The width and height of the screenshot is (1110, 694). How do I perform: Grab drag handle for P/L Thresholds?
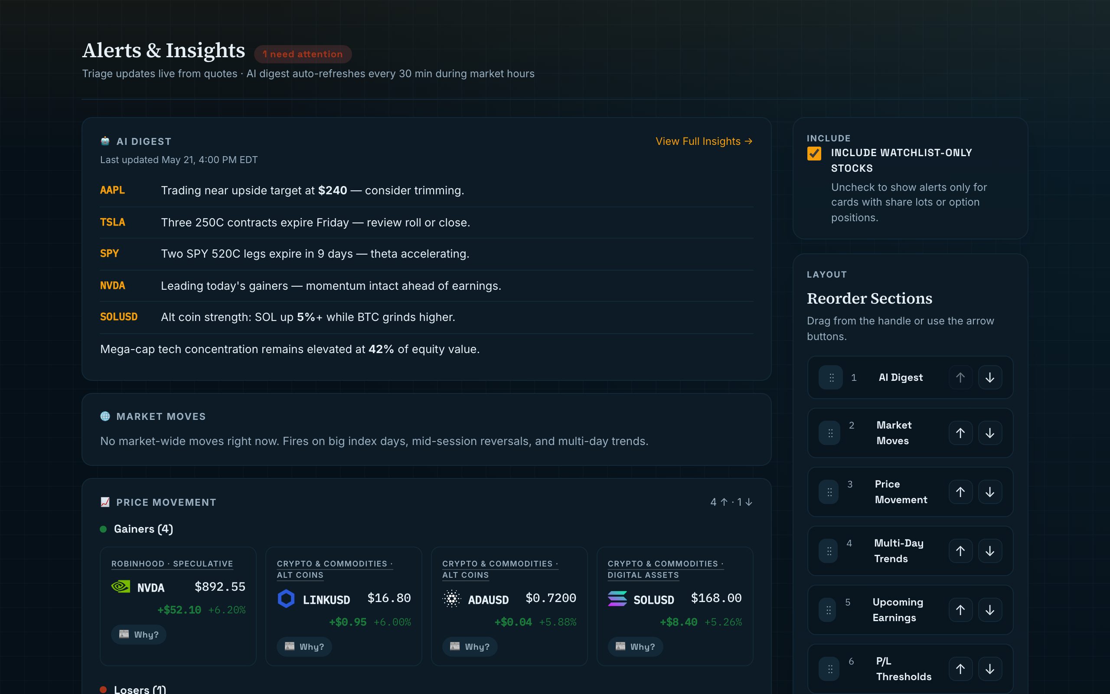(x=829, y=669)
